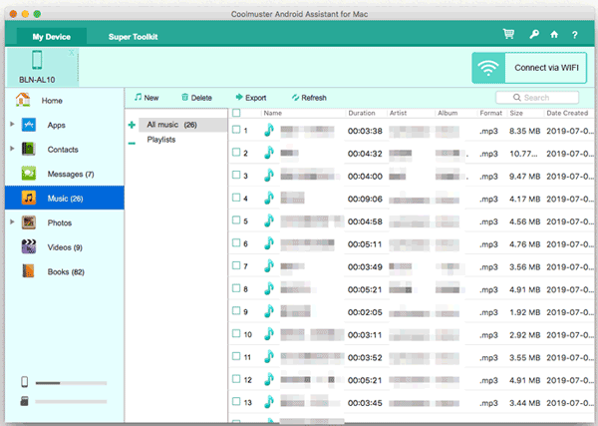598x426 pixels.
Task: Click music note icon of track 13
Action: tap(269, 402)
